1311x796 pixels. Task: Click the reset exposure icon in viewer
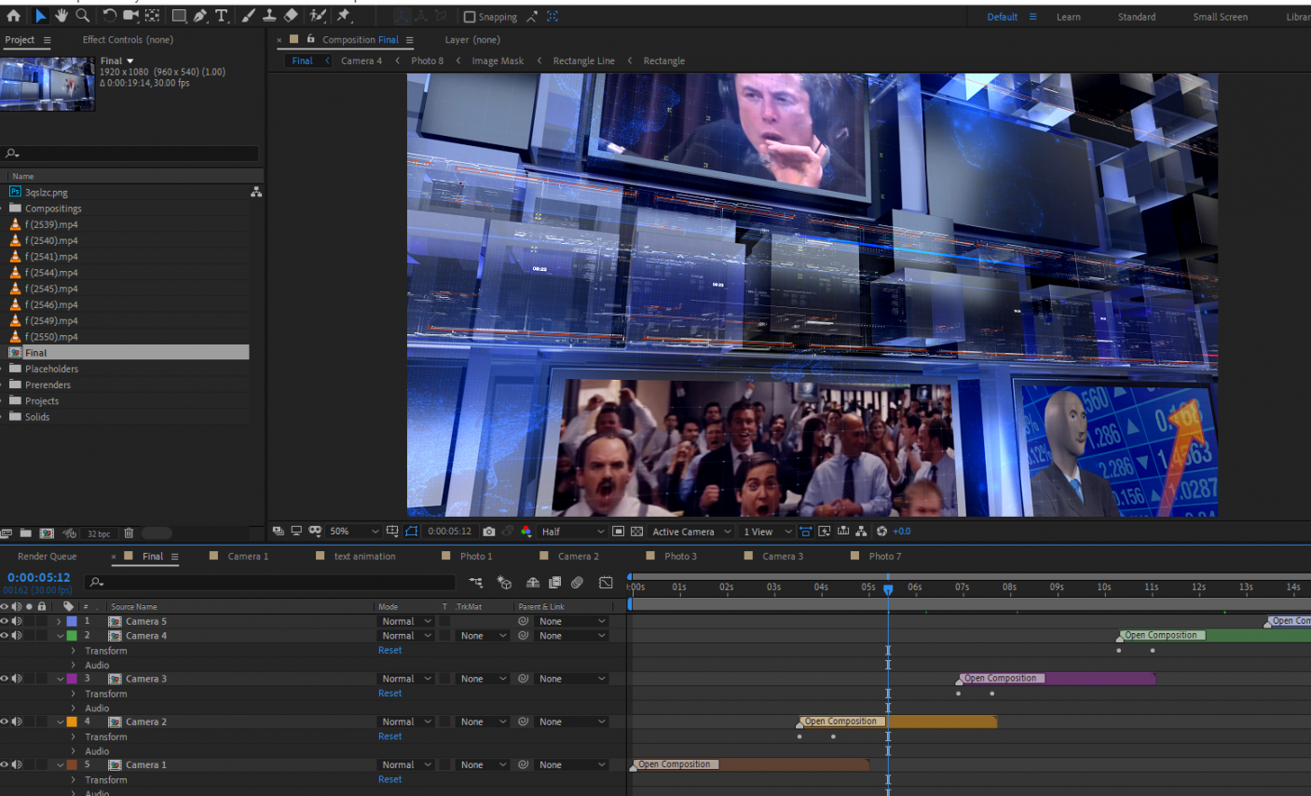(x=881, y=532)
